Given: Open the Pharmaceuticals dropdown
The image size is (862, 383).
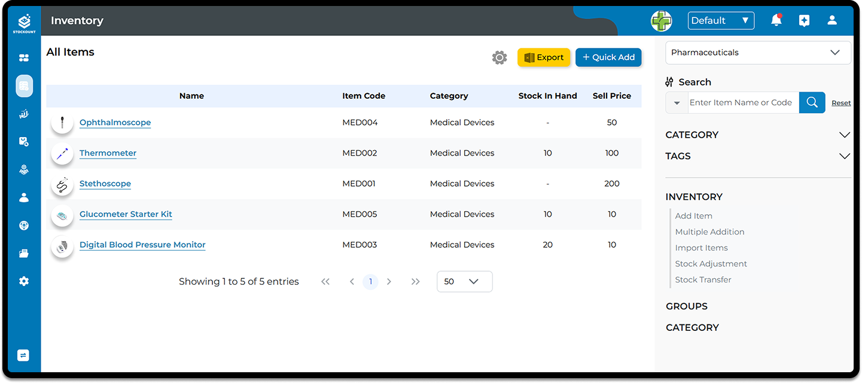Looking at the screenshot, I should point(758,53).
